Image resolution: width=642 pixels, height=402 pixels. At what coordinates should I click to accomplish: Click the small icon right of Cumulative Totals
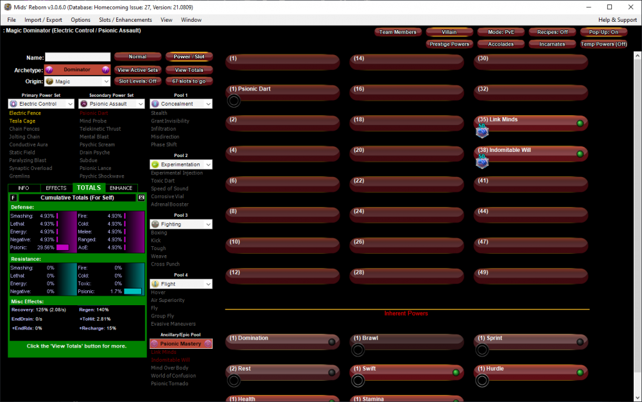[141, 197]
